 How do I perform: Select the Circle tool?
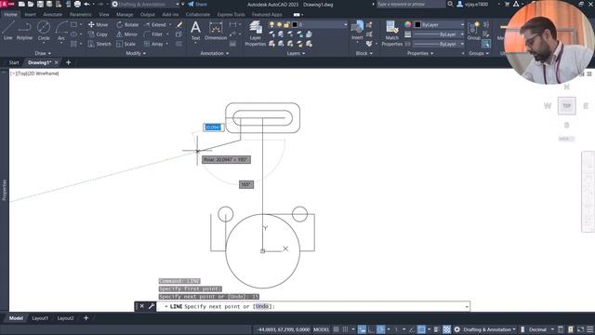click(44, 31)
